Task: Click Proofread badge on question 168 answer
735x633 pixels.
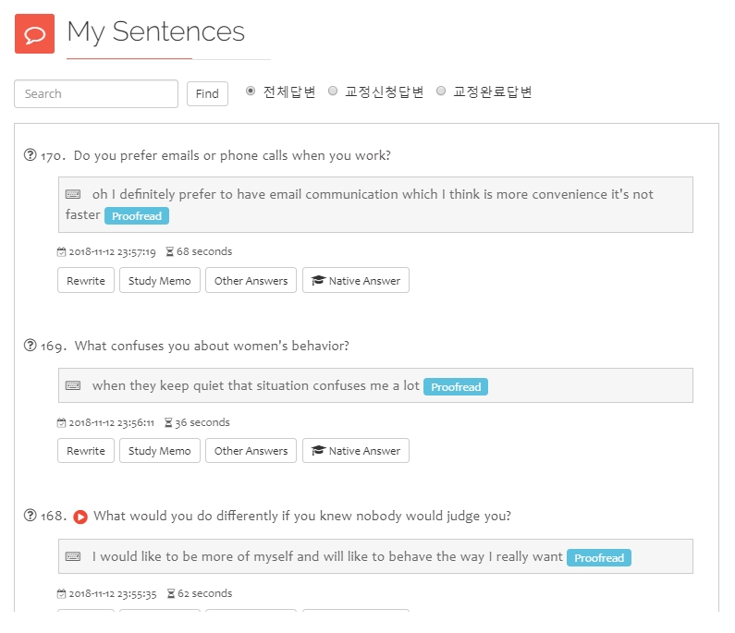Action: click(599, 558)
